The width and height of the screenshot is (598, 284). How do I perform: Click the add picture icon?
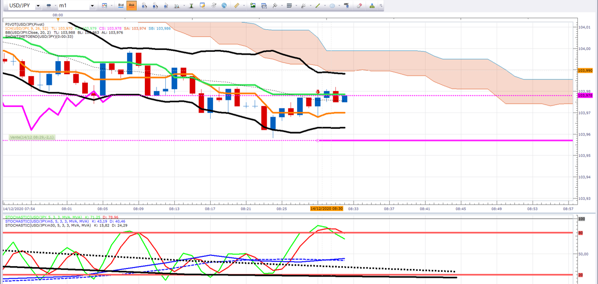point(253,6)
